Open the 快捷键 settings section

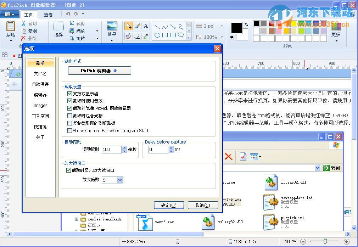[x=40, y=127]
